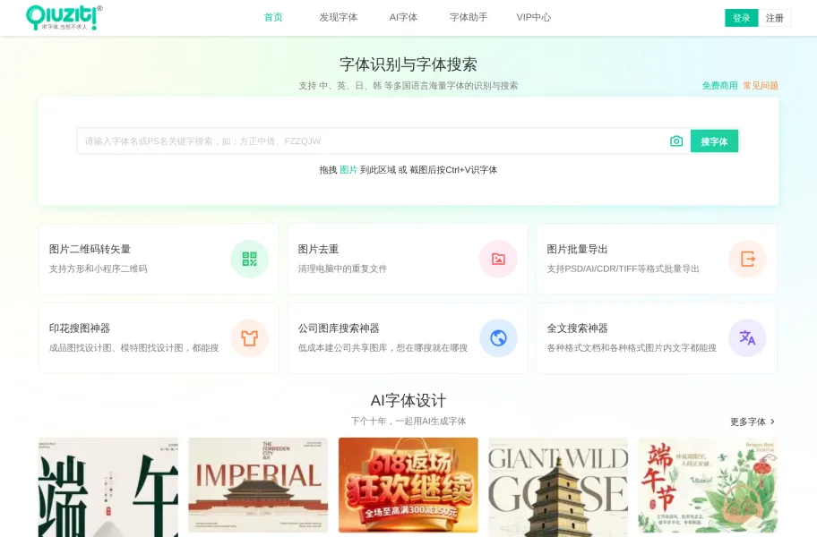Open 图片批量导出 card title
This screenshot has width=817, height=537.
click(x=577, y=249)
